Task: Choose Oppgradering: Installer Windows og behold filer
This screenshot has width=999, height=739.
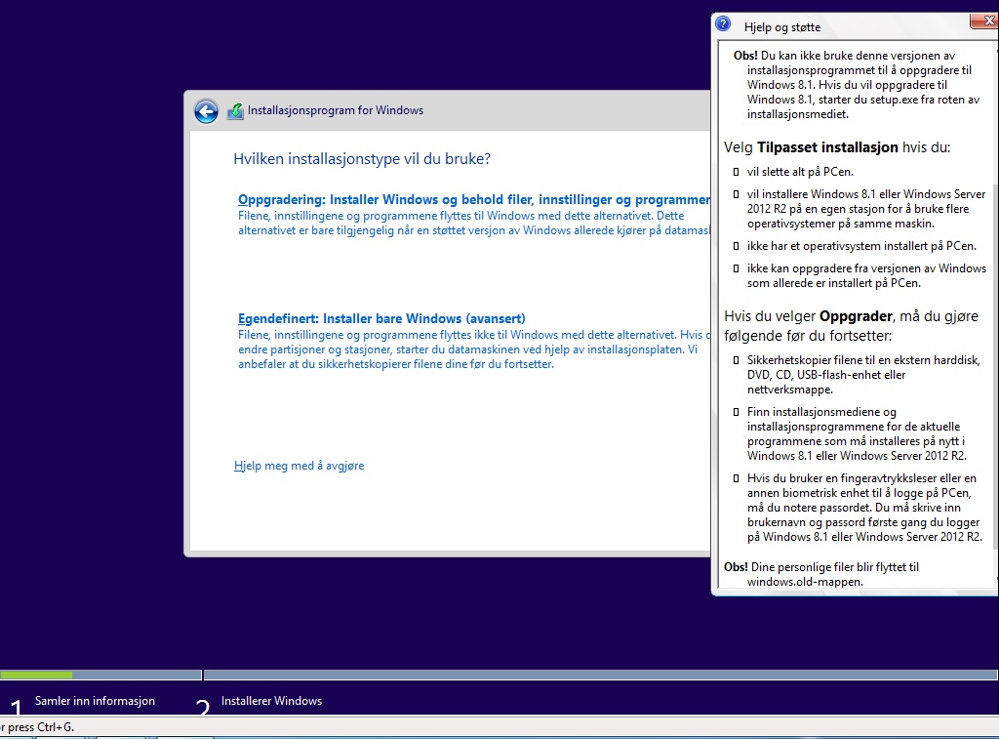Action: pyautogui.click(x=474, y=199)
